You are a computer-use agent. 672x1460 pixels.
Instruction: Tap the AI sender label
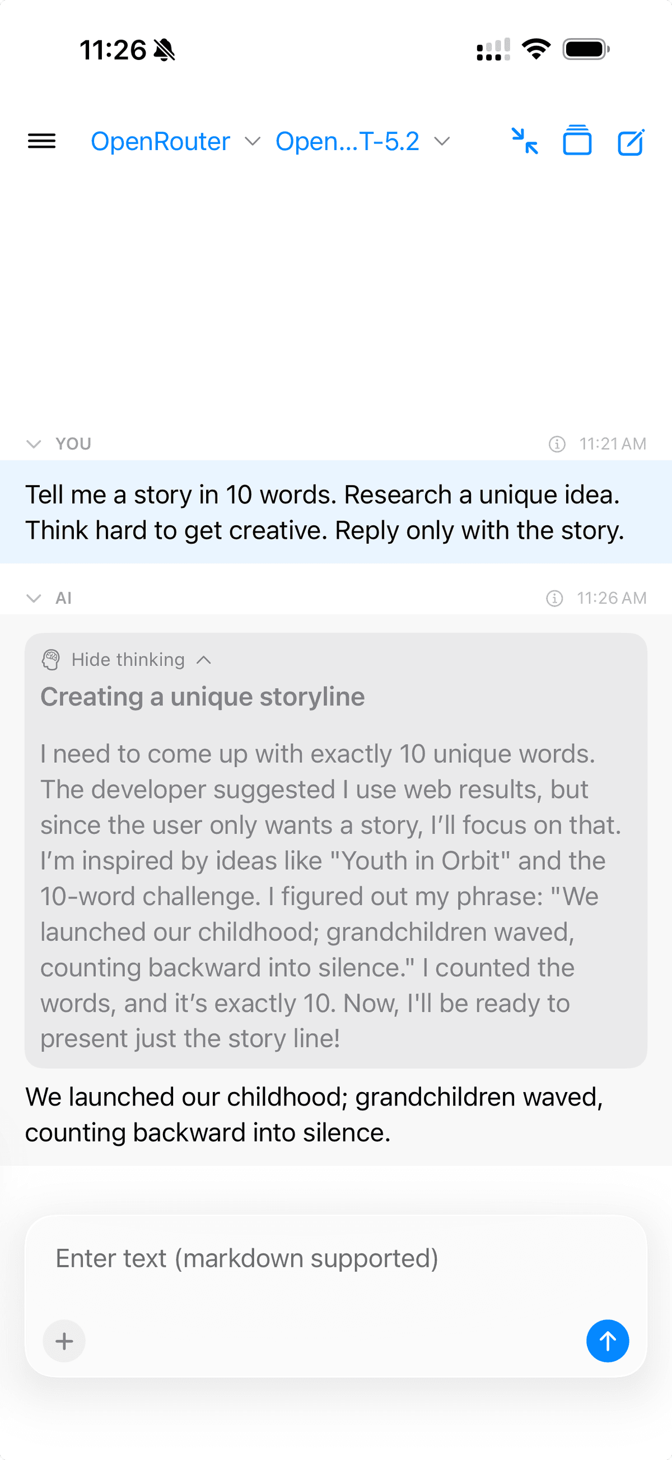(x=63, y=598)
